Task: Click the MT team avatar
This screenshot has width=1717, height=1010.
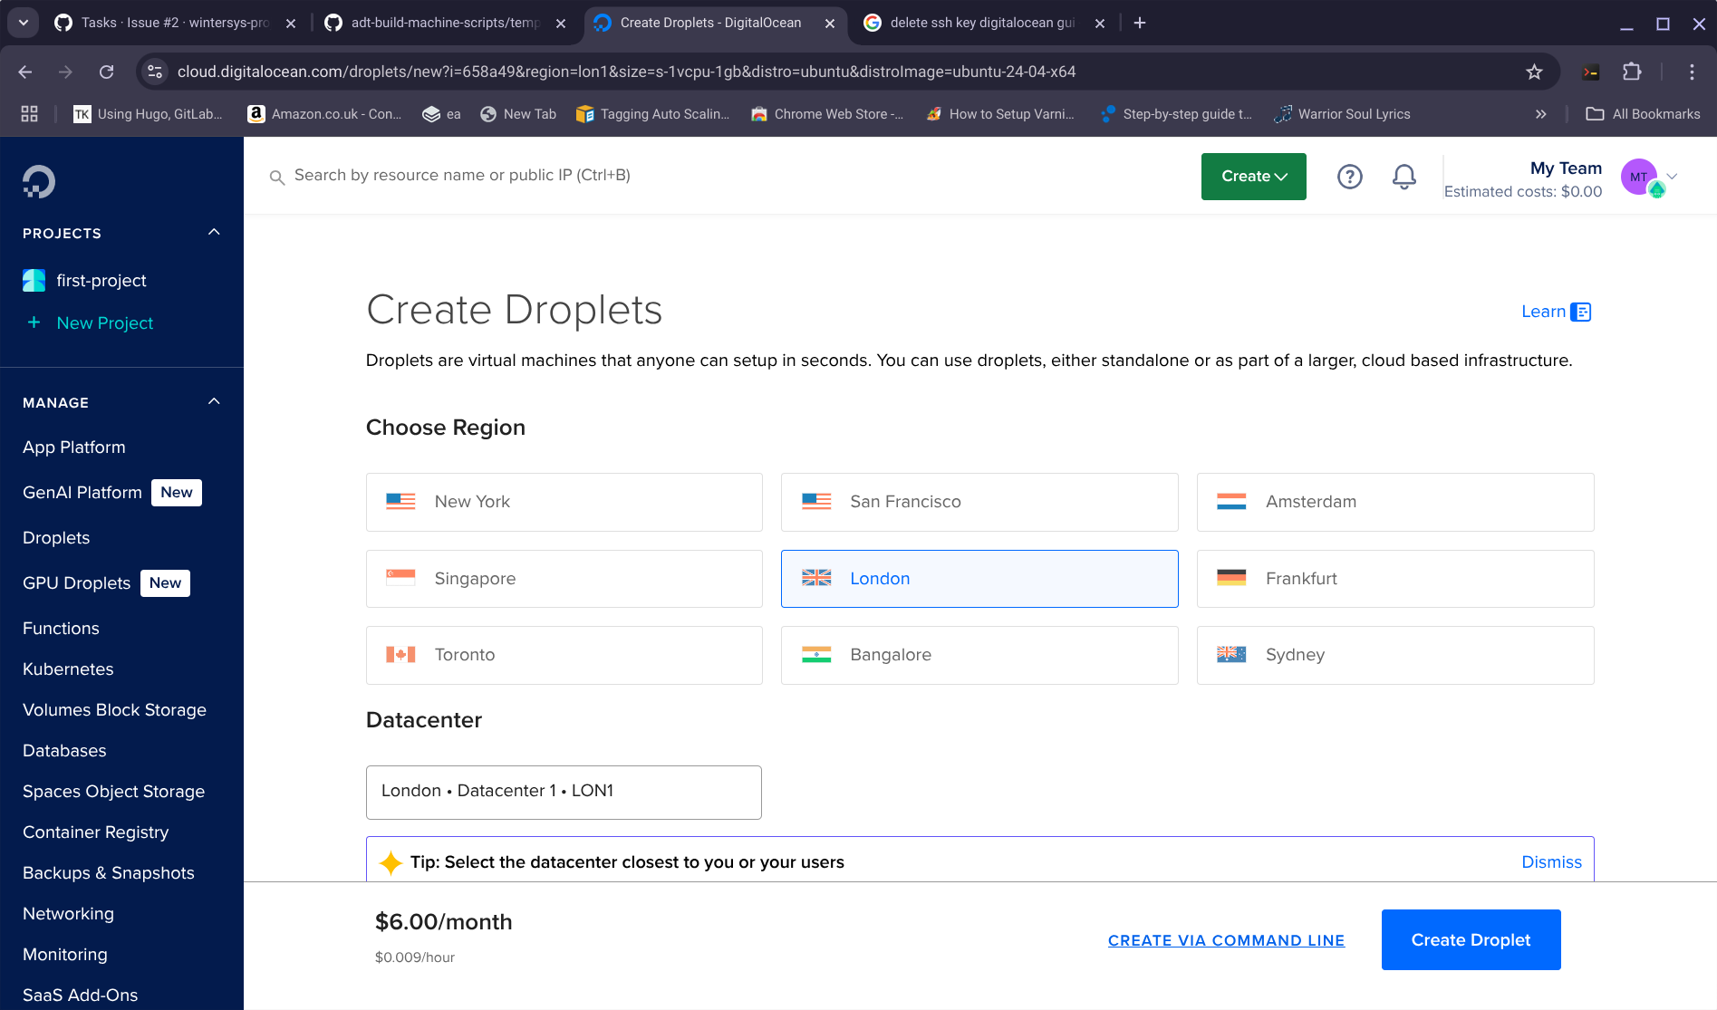Action: [x=1639, y=178]
